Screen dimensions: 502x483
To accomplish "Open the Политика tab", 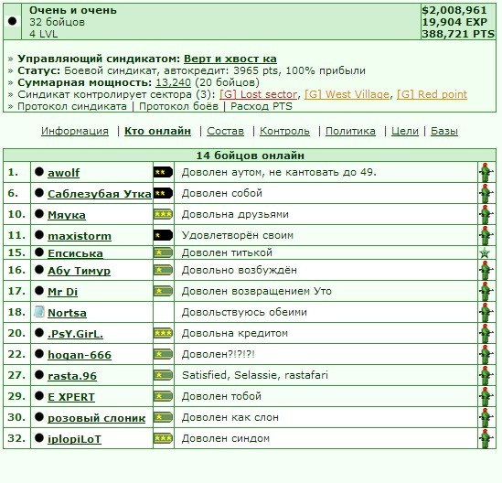I will 350,131.
